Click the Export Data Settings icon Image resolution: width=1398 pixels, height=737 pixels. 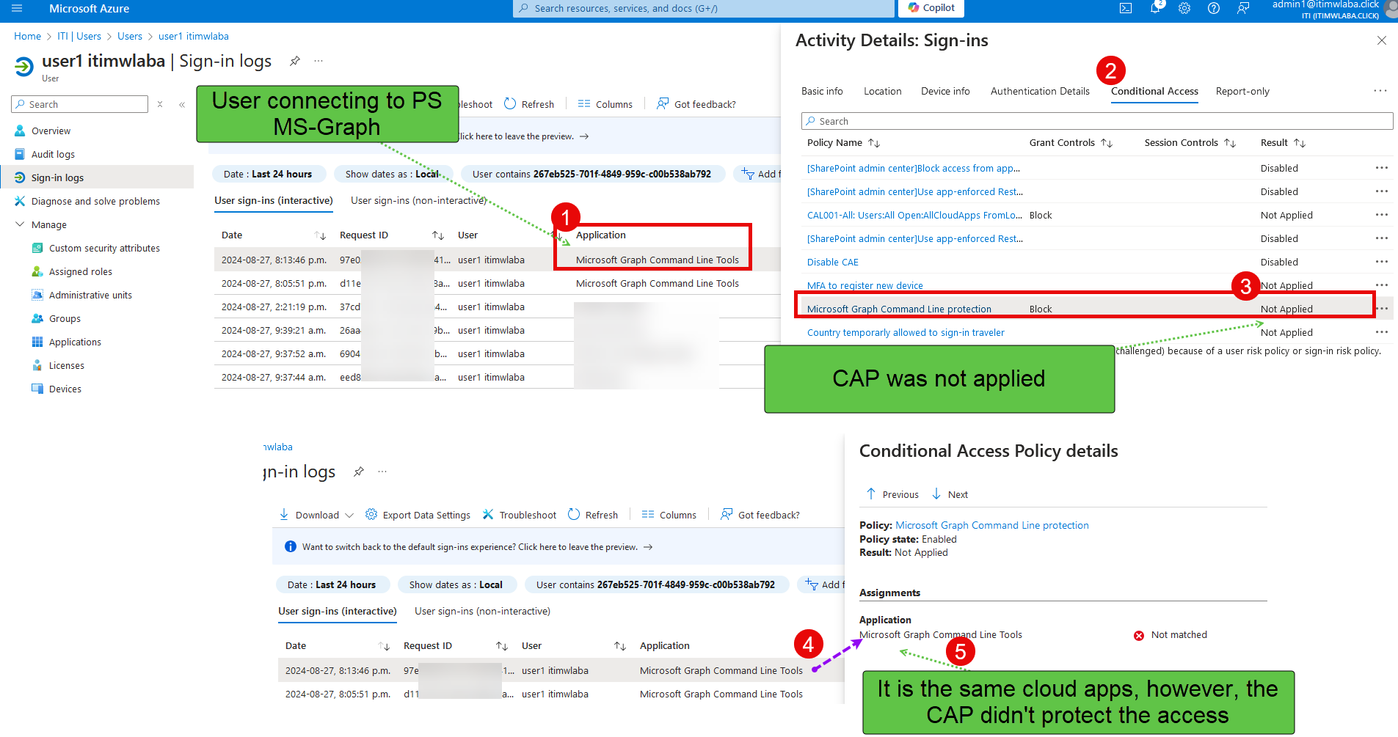pyautogui.click(x=371, y=514)
